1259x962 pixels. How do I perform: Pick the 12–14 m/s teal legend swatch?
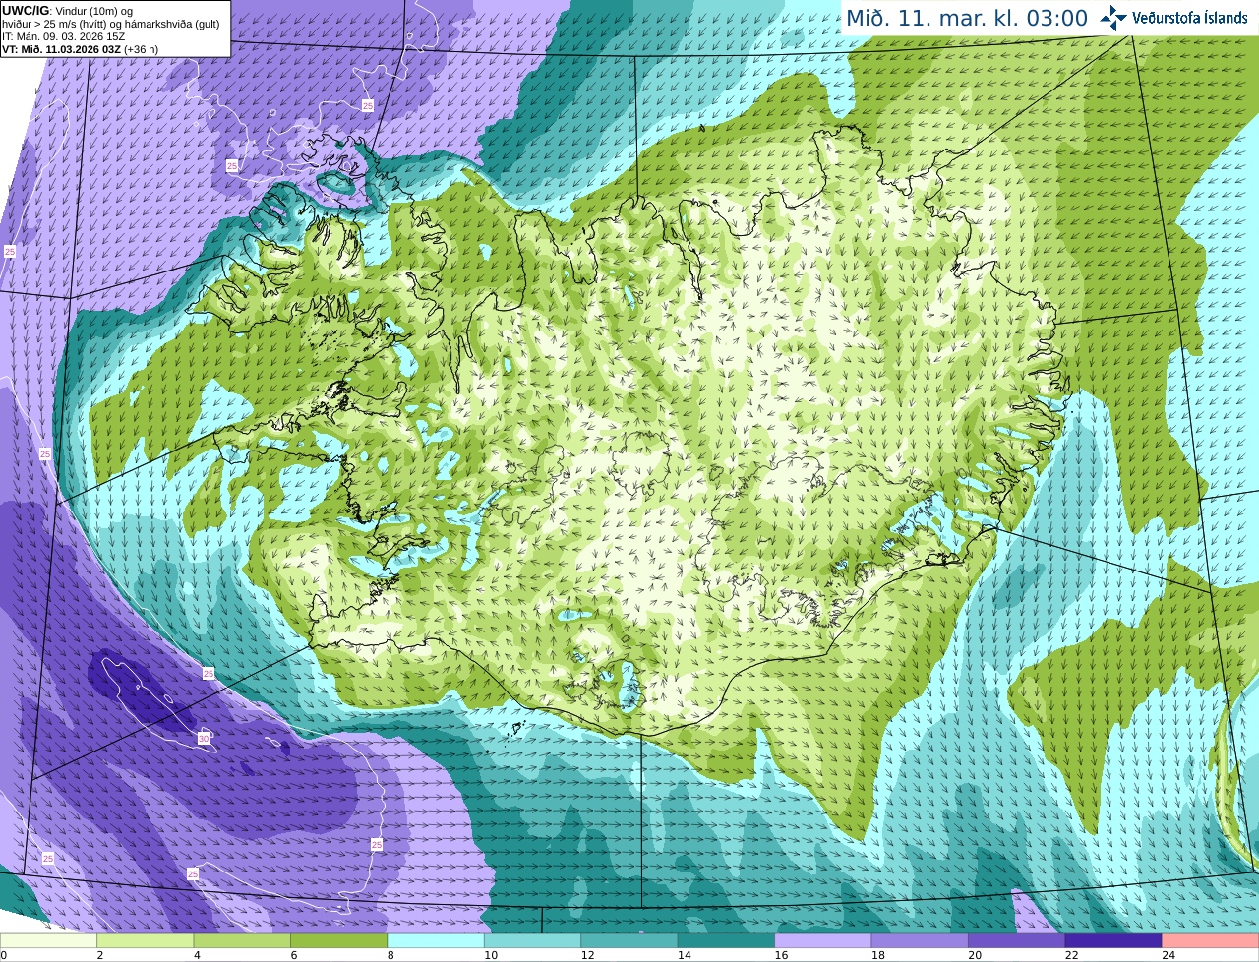(x=629, y=940)
